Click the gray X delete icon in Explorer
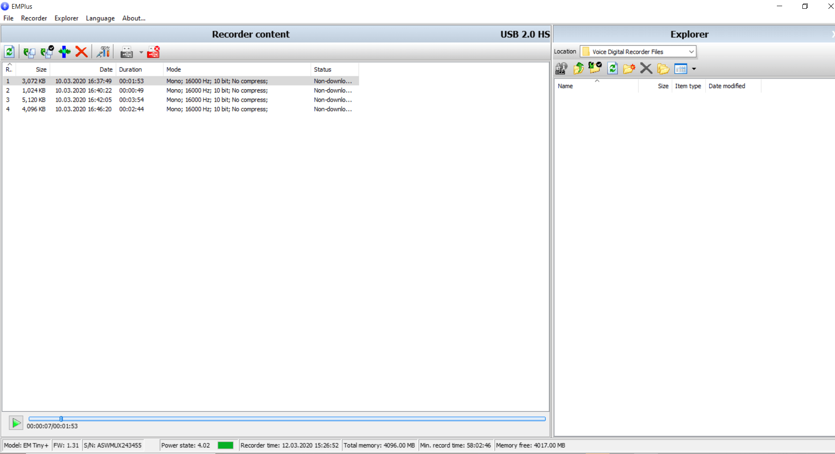 646,69
